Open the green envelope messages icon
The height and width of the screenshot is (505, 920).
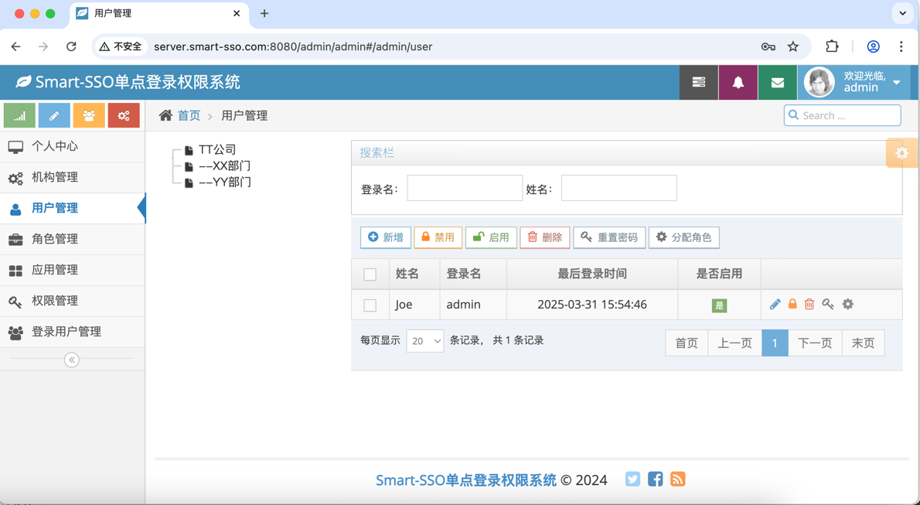coord(778,82)
